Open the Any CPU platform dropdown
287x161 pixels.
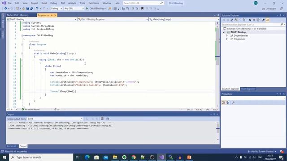74,8
